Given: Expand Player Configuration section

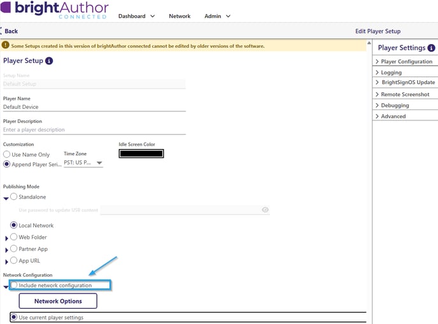Looking at the screenshot, I should pos(405,62).
